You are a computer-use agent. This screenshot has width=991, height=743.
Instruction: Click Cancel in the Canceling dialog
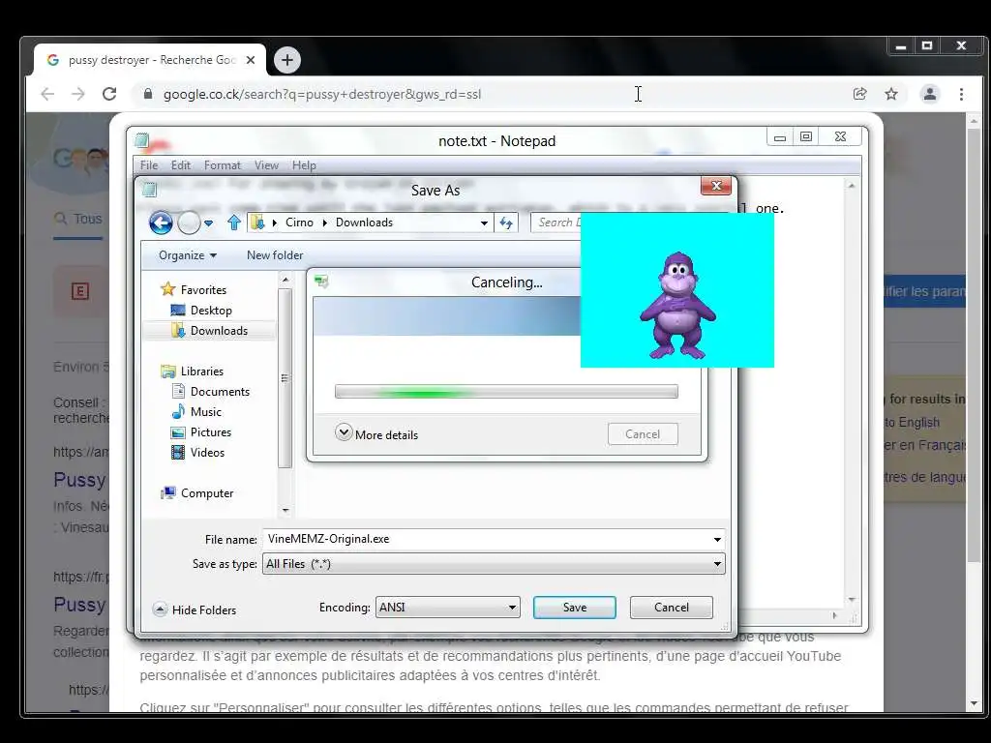(643, 434)
